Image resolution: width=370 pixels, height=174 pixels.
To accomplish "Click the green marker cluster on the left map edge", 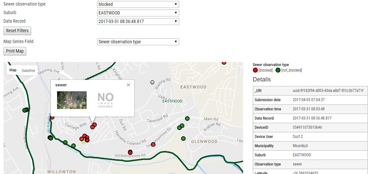I will (x=26, y=110).
